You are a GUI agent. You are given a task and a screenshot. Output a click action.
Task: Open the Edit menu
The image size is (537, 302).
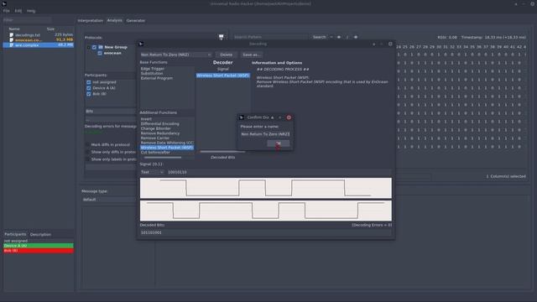click(x=18, y=11)
